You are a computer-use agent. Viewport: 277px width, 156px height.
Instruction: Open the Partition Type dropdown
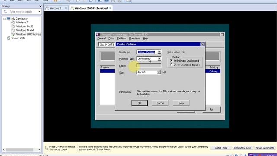[x=159, y=58]
